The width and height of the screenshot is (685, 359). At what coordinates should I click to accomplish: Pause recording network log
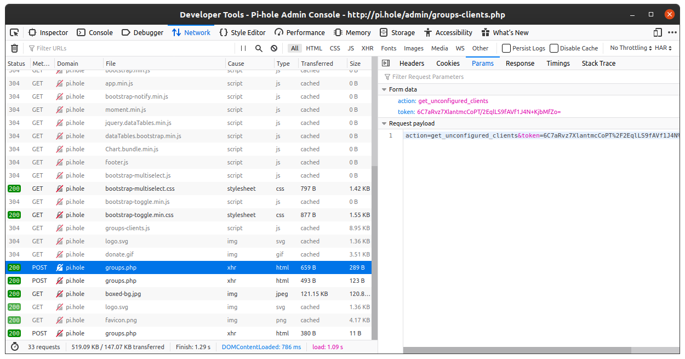tap(243, 48)
